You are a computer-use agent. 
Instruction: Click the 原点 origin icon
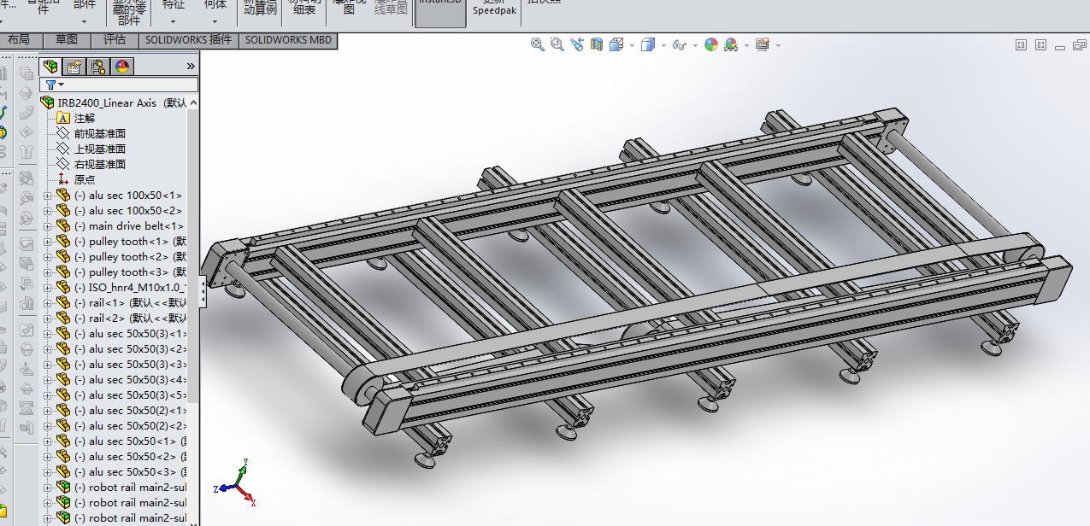click(63, 179)
